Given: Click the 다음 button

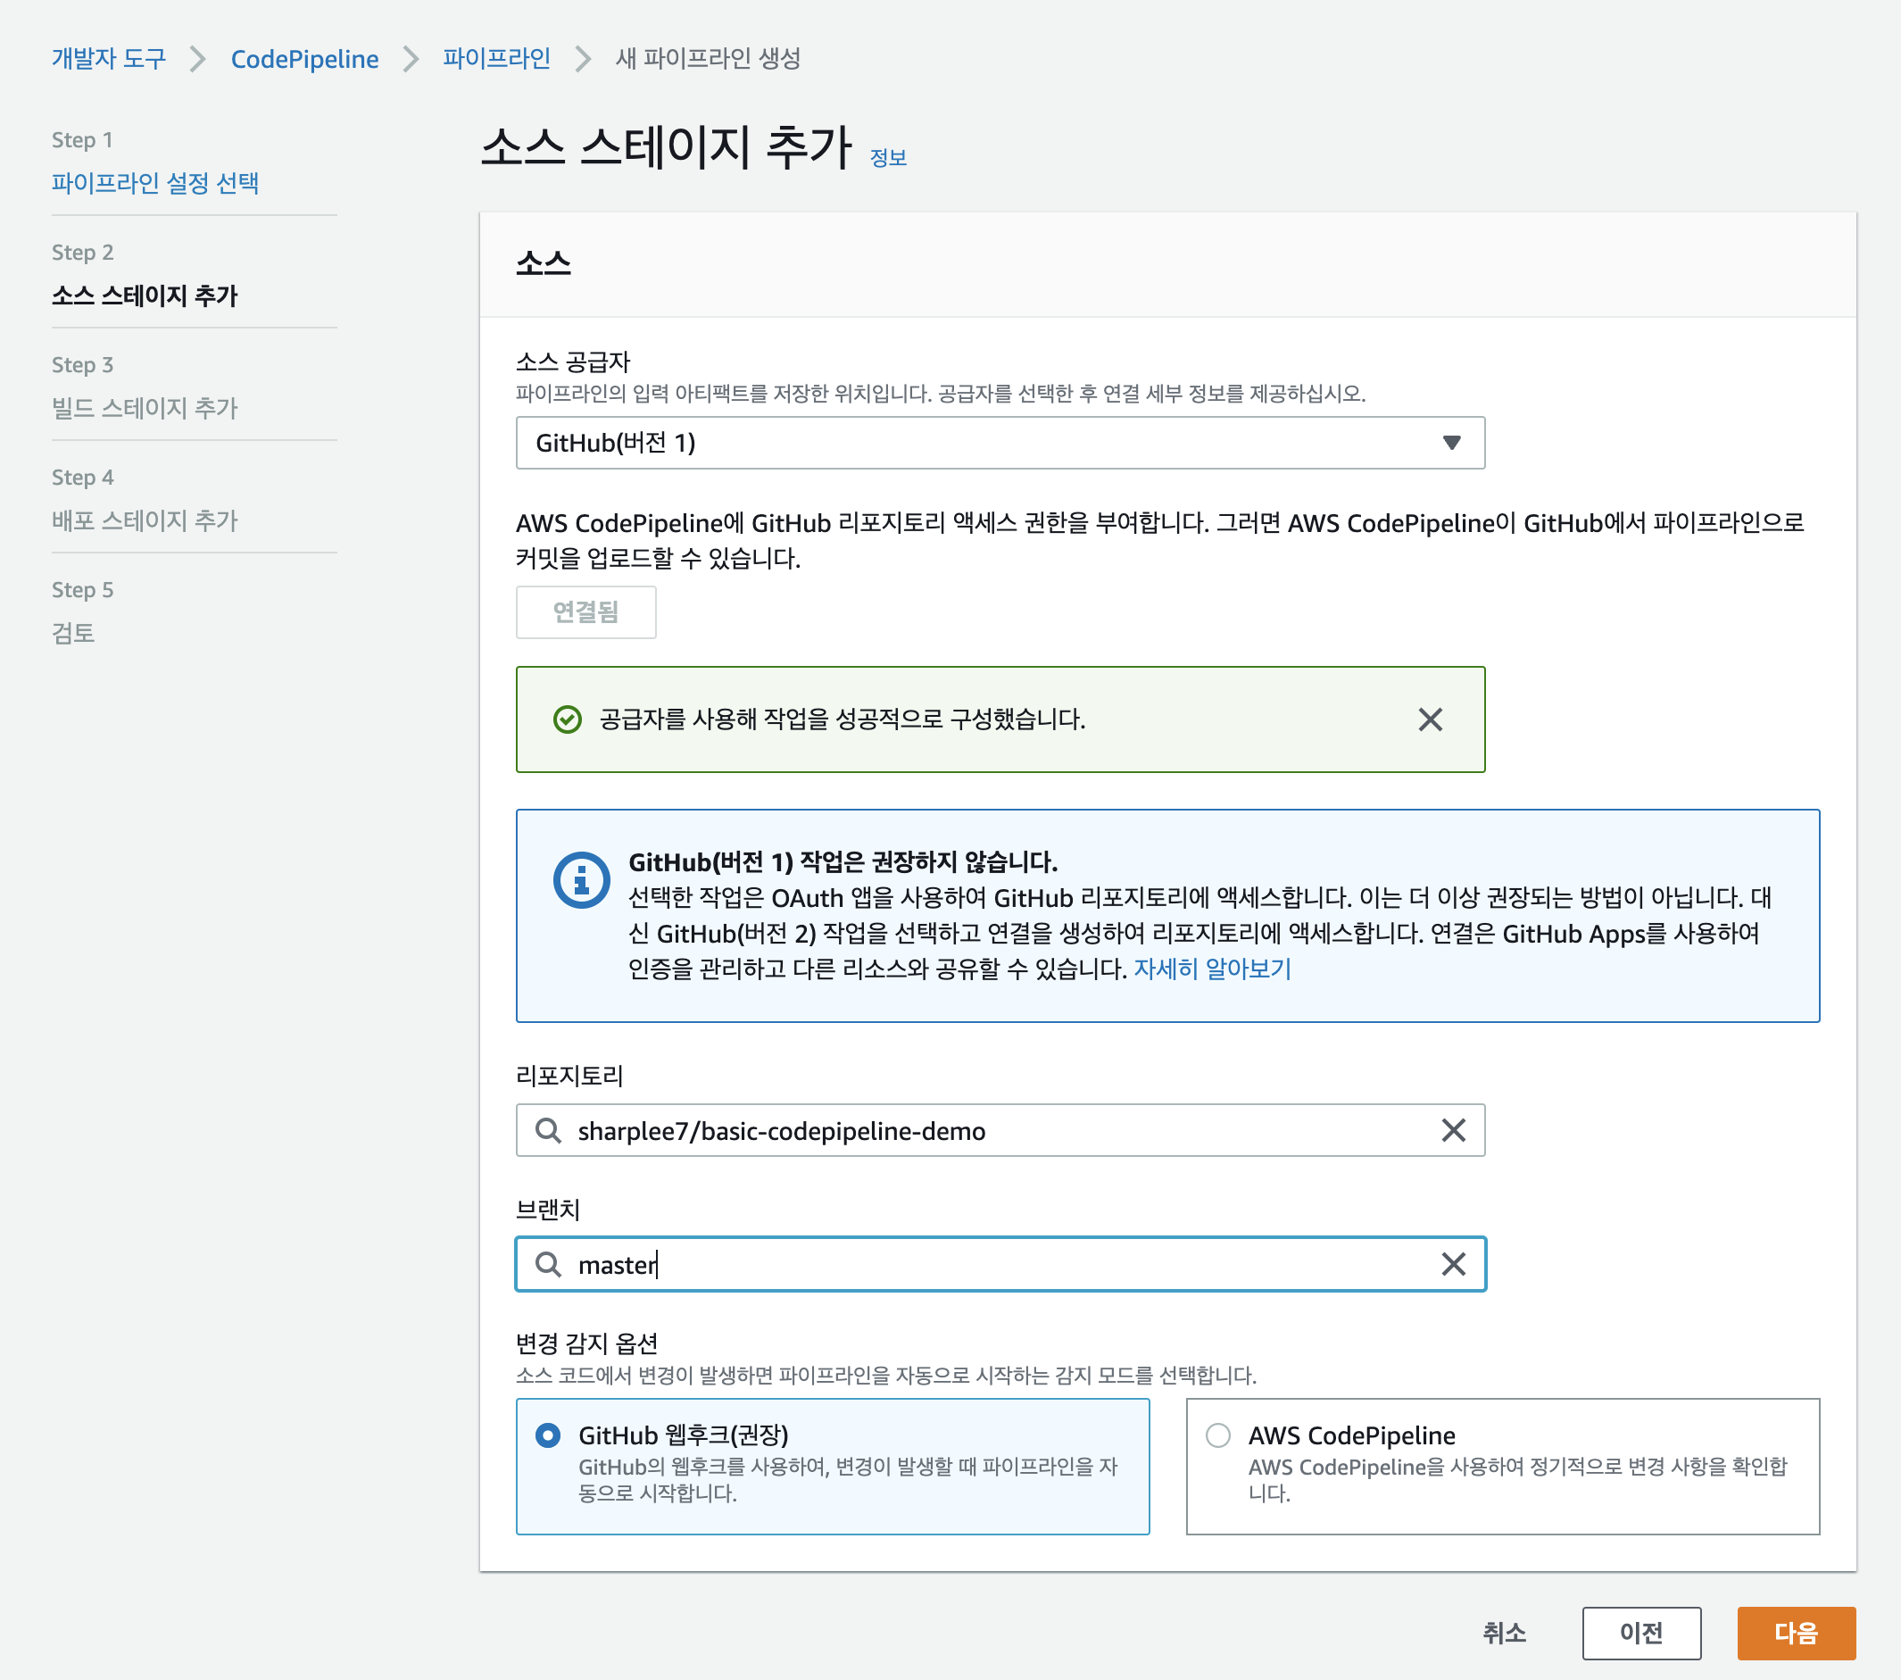Looking at the screenshot, I should tap(1796, 1634).
